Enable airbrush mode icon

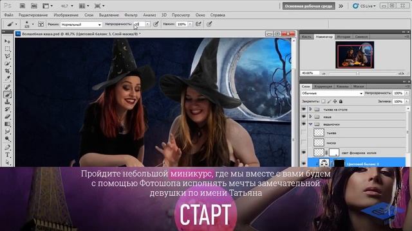pyautogui.click(x=198, y=24)
